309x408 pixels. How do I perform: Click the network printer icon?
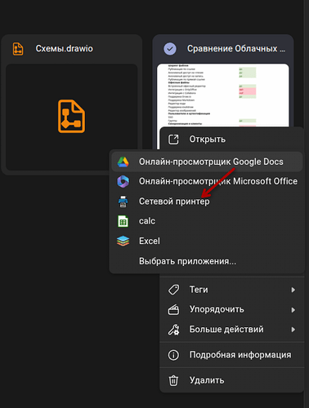[x=123, y=202]
